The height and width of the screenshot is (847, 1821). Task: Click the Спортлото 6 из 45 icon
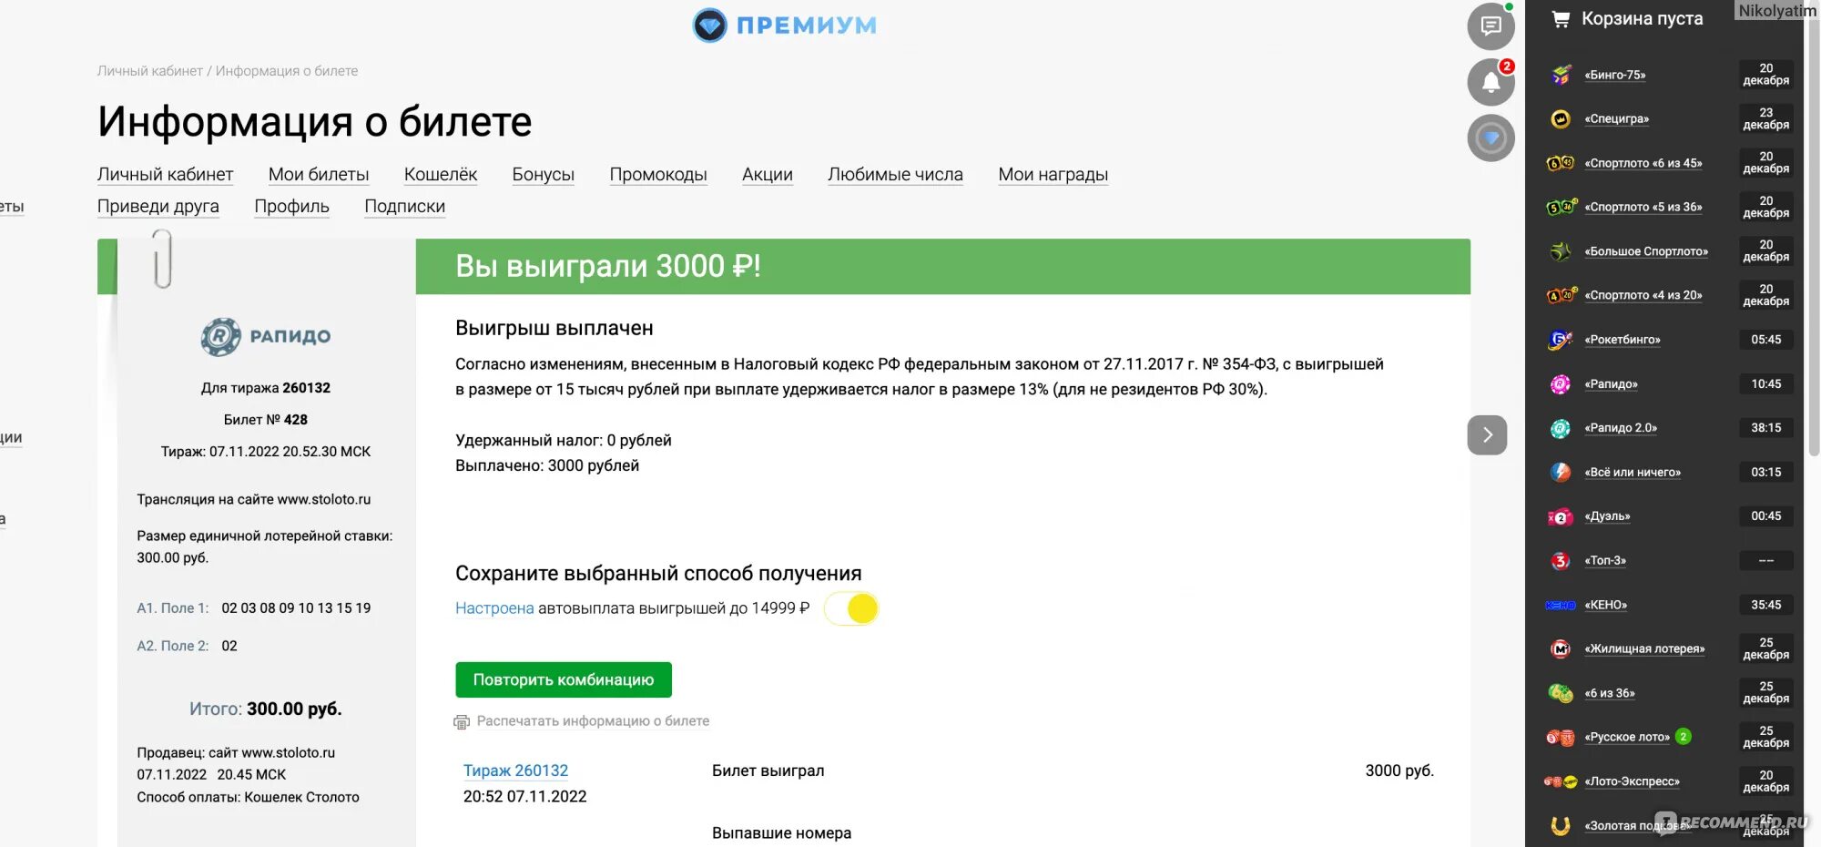[1561, 163]
